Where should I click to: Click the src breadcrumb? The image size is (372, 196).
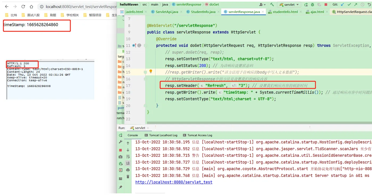[x=144, y=5]
